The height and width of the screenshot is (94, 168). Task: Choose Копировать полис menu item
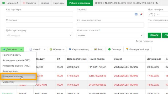coord(18,77)
